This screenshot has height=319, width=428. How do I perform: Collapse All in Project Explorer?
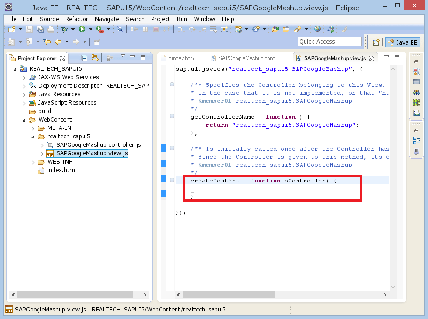pos(84,58)
